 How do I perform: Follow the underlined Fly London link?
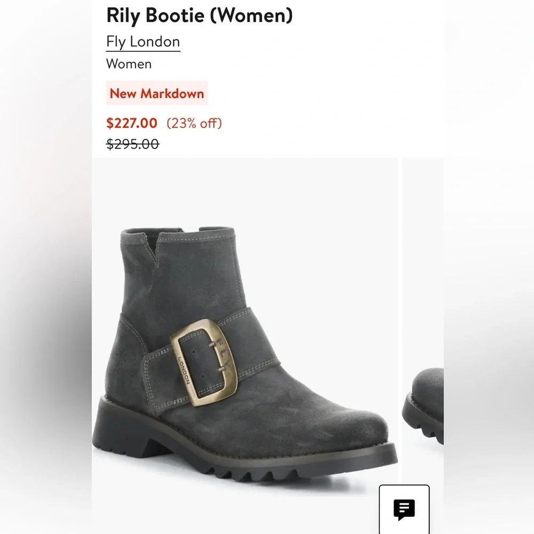tap(143, 41)
